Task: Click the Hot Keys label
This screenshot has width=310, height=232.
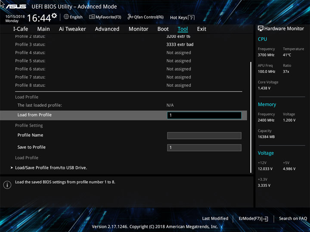Action: pos(179,18)
